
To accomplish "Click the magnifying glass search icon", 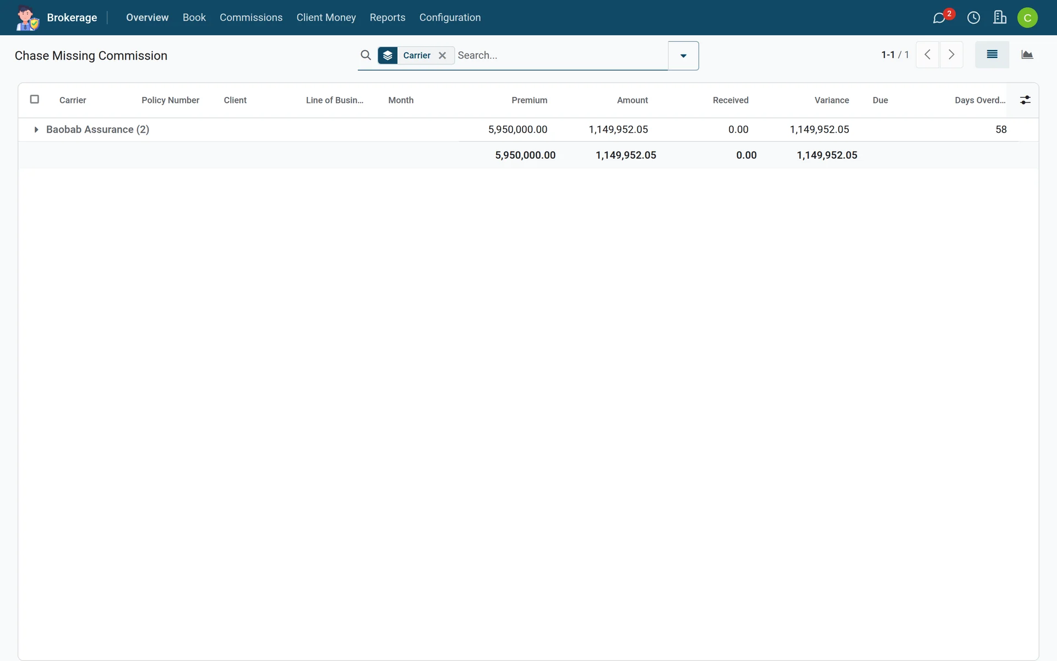I will tap(366, 55).
